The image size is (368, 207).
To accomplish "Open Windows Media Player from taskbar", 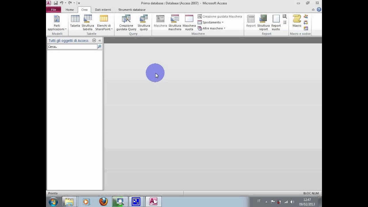I will 86,202.
